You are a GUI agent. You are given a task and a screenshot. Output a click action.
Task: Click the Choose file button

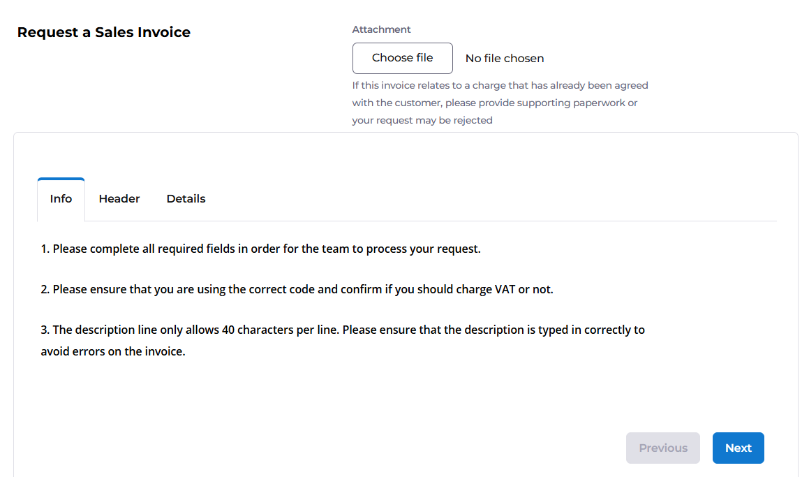point(403,59)
